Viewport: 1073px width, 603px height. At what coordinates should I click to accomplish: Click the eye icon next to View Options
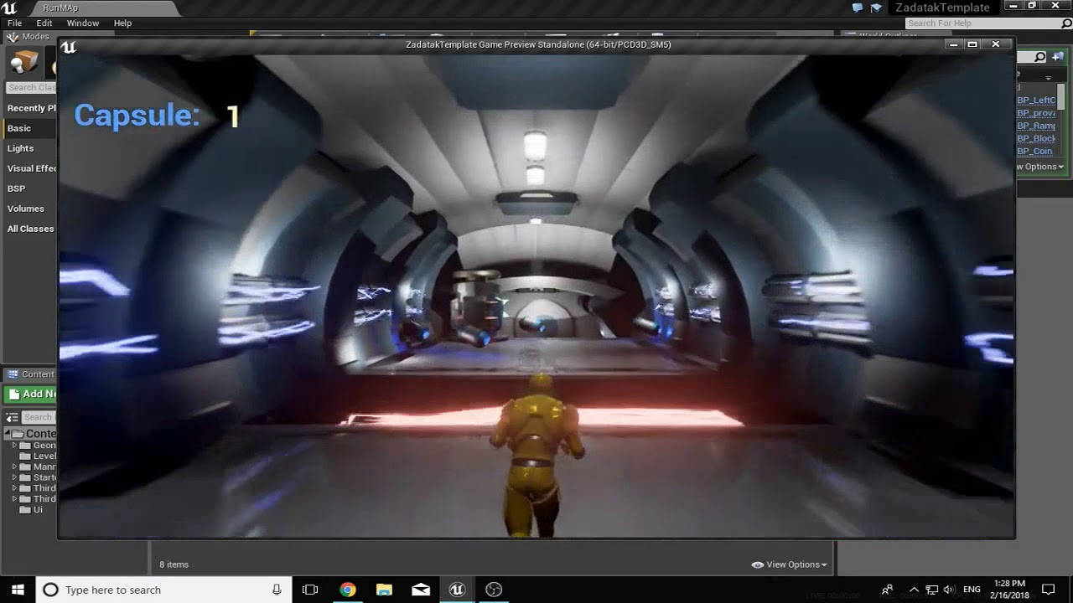coord(758,564)
